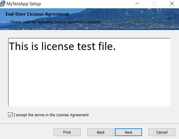
Task: Uncheck the accept terms checkbox
Action: pos(10,115)
